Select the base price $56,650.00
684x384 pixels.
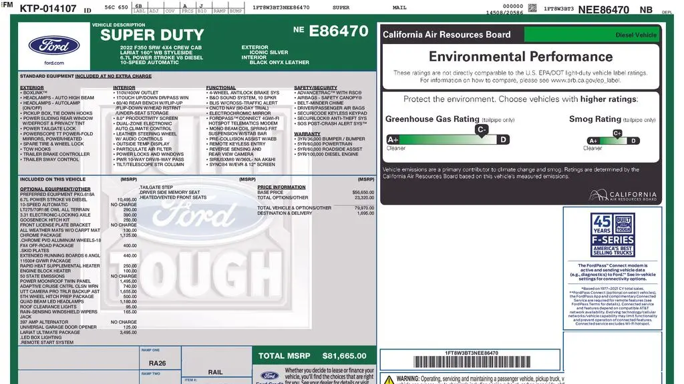tap(363, 192)
